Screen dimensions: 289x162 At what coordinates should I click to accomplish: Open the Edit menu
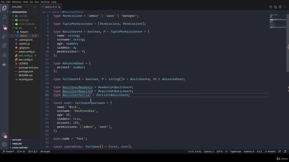tap(8, 2)
